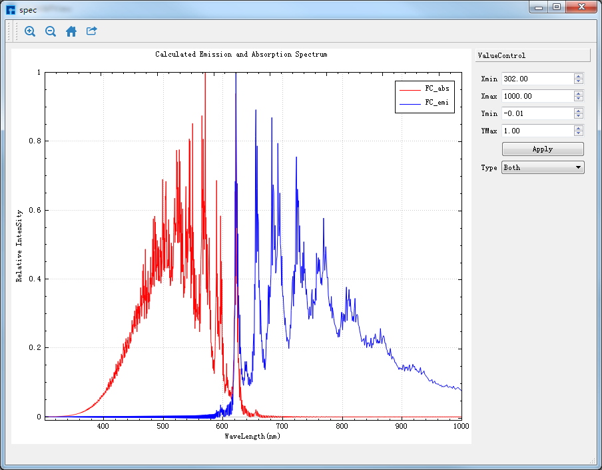Decrease Xmax with the down arrow
The image size is (602, 470).
[x=579, y=99]
